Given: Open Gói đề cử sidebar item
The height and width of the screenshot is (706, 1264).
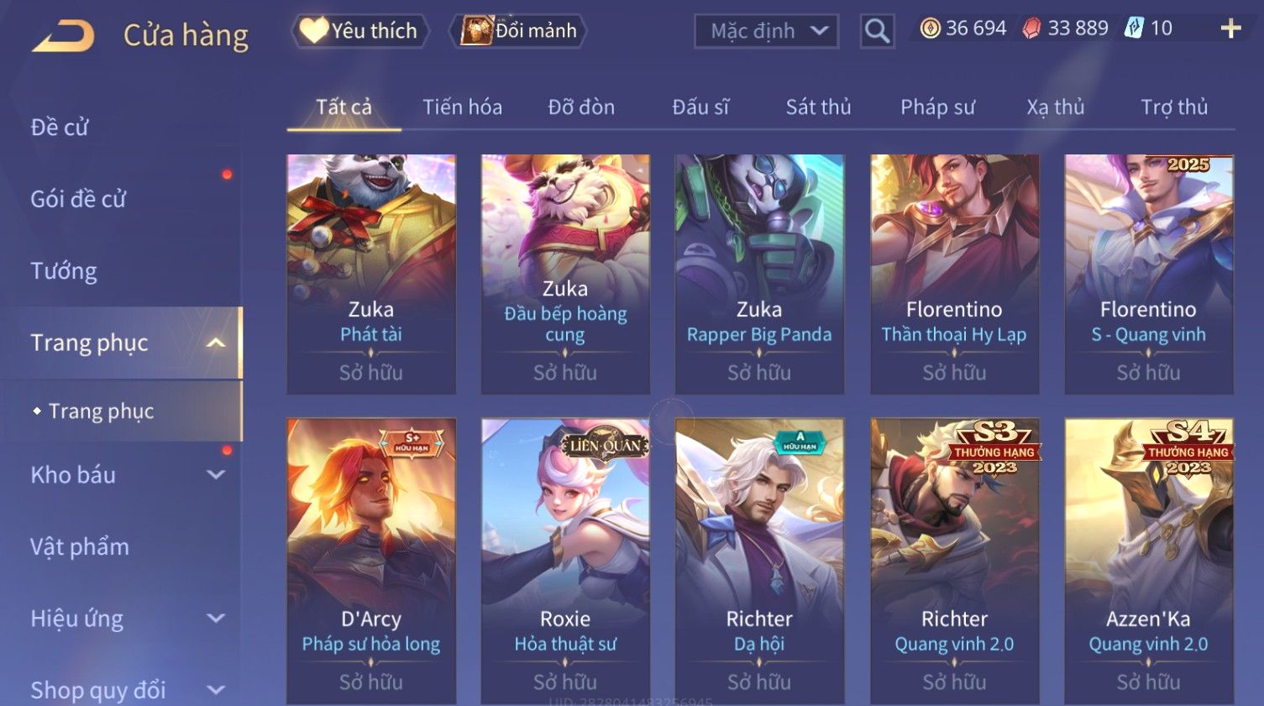Looking at the screenshot, I should (78, 199).
